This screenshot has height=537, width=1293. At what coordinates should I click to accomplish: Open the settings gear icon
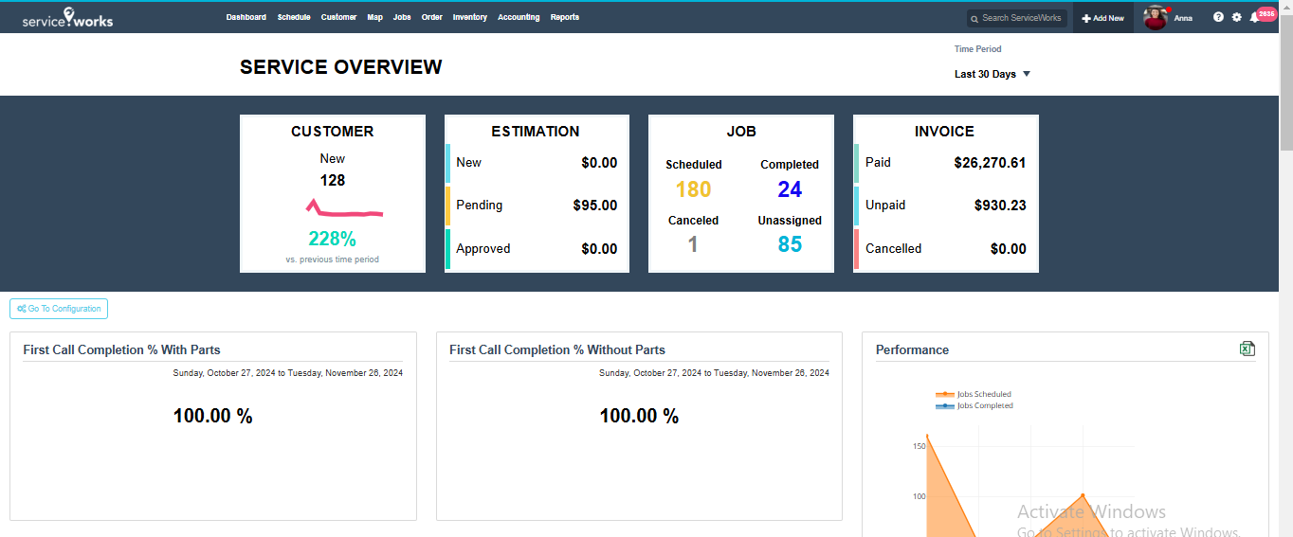(1236, 17)
